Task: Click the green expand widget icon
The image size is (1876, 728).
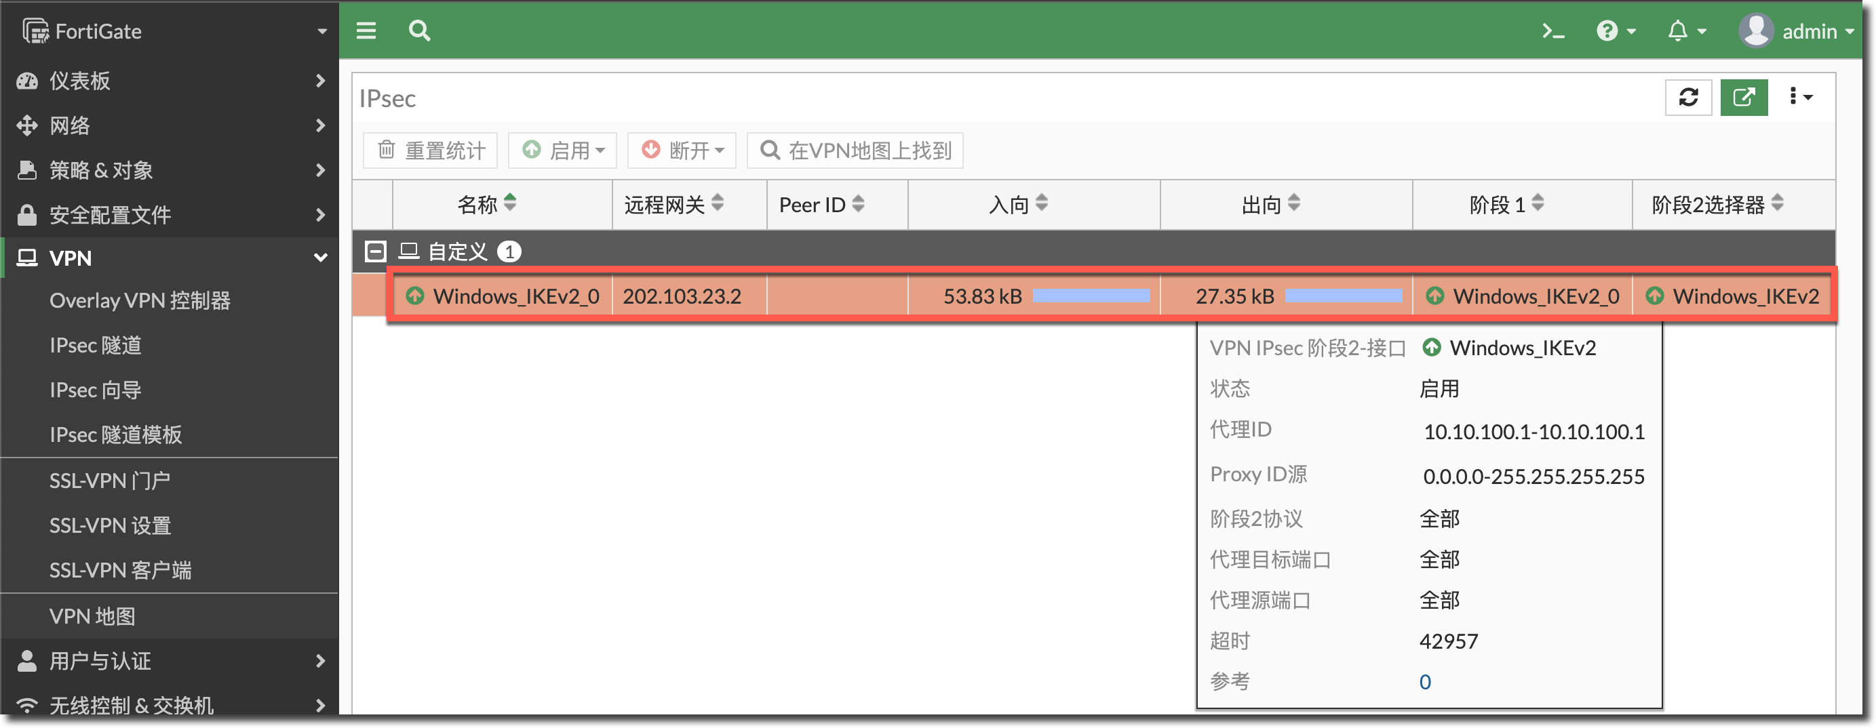Action: pos(1744,98)
